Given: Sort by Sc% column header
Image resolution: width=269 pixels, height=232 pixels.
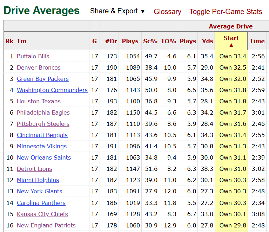Looking at the screenshot, I should tap(150, 41).
